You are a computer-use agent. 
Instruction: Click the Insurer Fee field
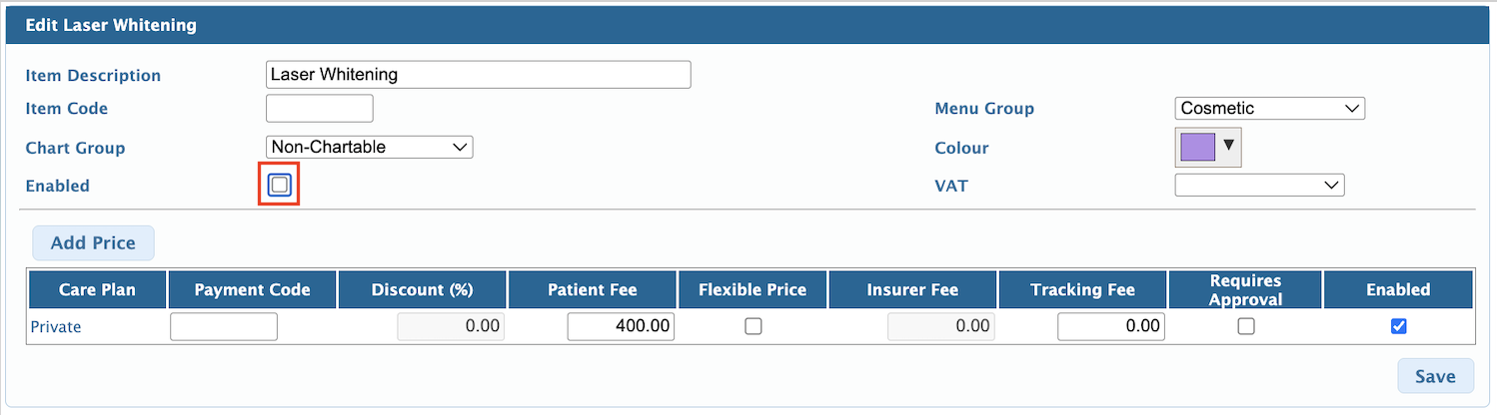click(940, 326)
